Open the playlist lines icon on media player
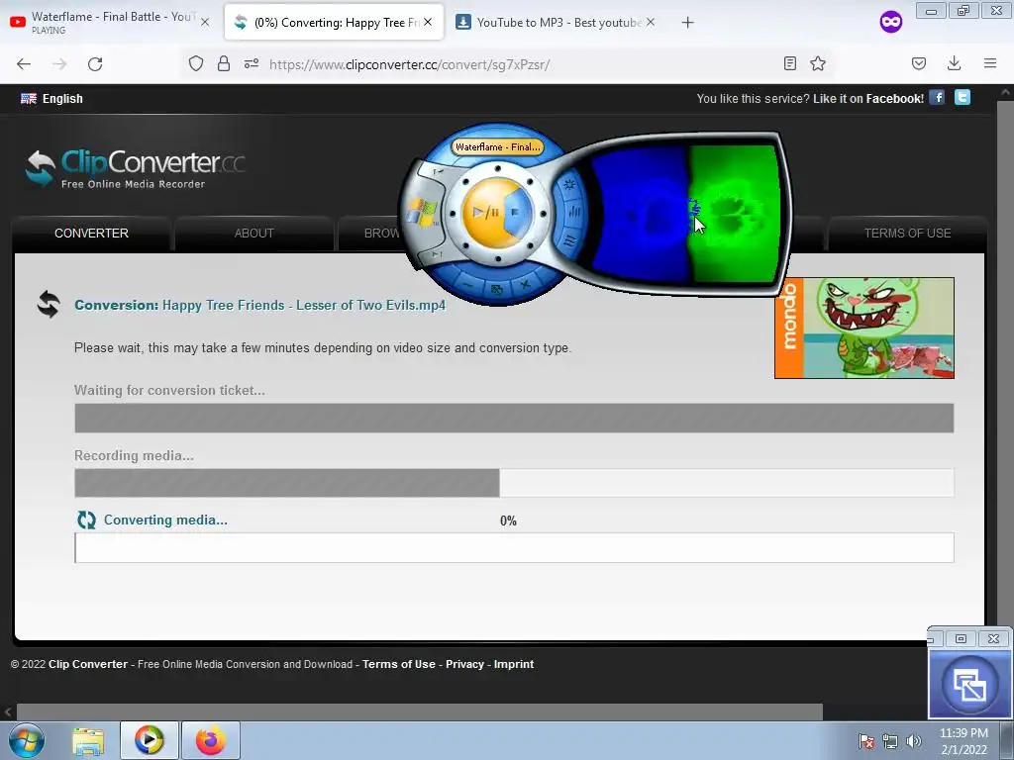The image size is (1014, 760). click(569, 241)
